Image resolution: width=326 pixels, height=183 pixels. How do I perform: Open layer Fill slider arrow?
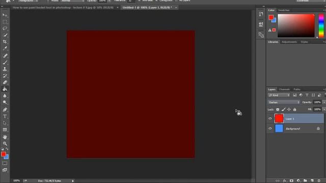(x=324, y=109)
